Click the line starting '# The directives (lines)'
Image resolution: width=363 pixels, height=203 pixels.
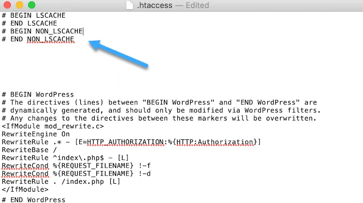click(x=159, y=102)
